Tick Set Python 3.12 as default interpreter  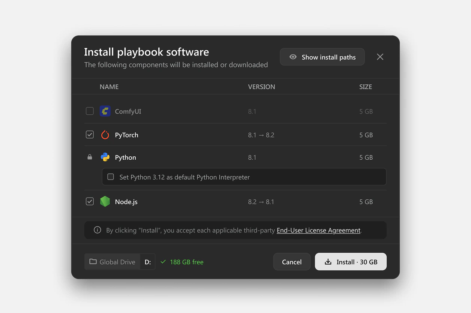click(x=111, y=177)
